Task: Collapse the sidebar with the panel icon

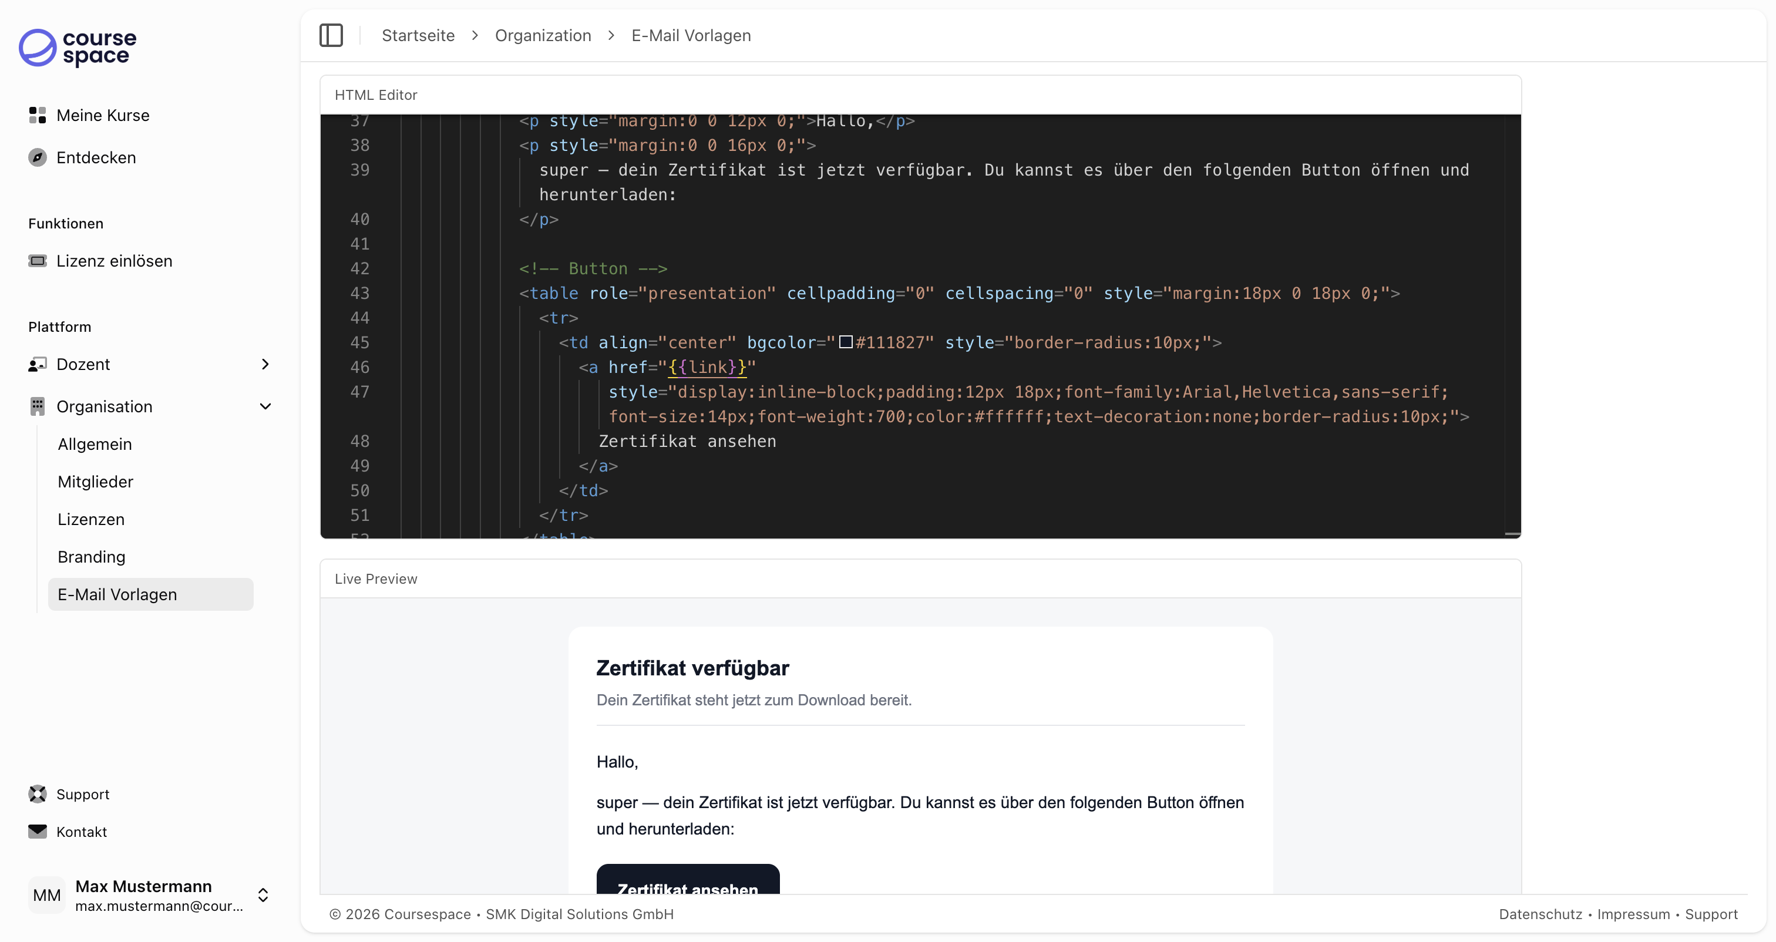Action: click(332, 35)
